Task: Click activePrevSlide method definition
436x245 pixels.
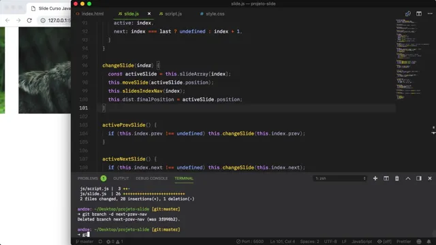Action: tap(124, 125)
